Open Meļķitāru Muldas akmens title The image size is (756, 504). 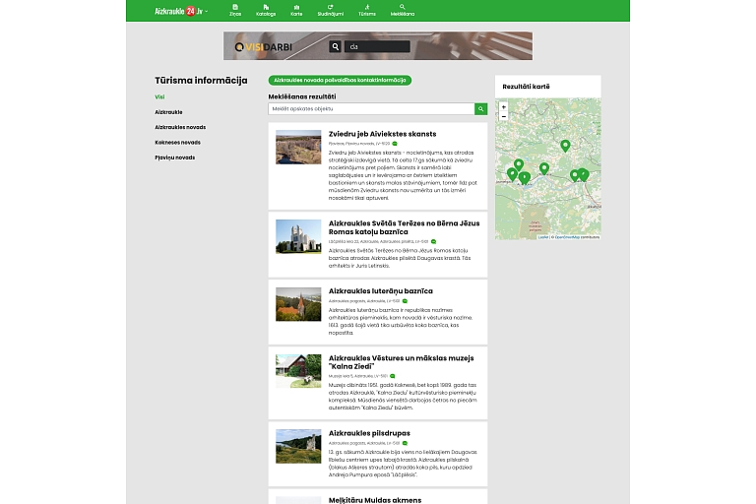pos(375,500)
